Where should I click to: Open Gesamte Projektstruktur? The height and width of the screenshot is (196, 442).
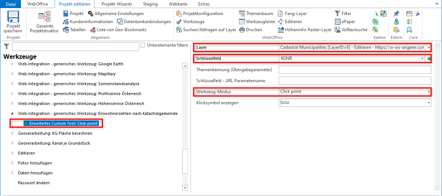point(44,22)
